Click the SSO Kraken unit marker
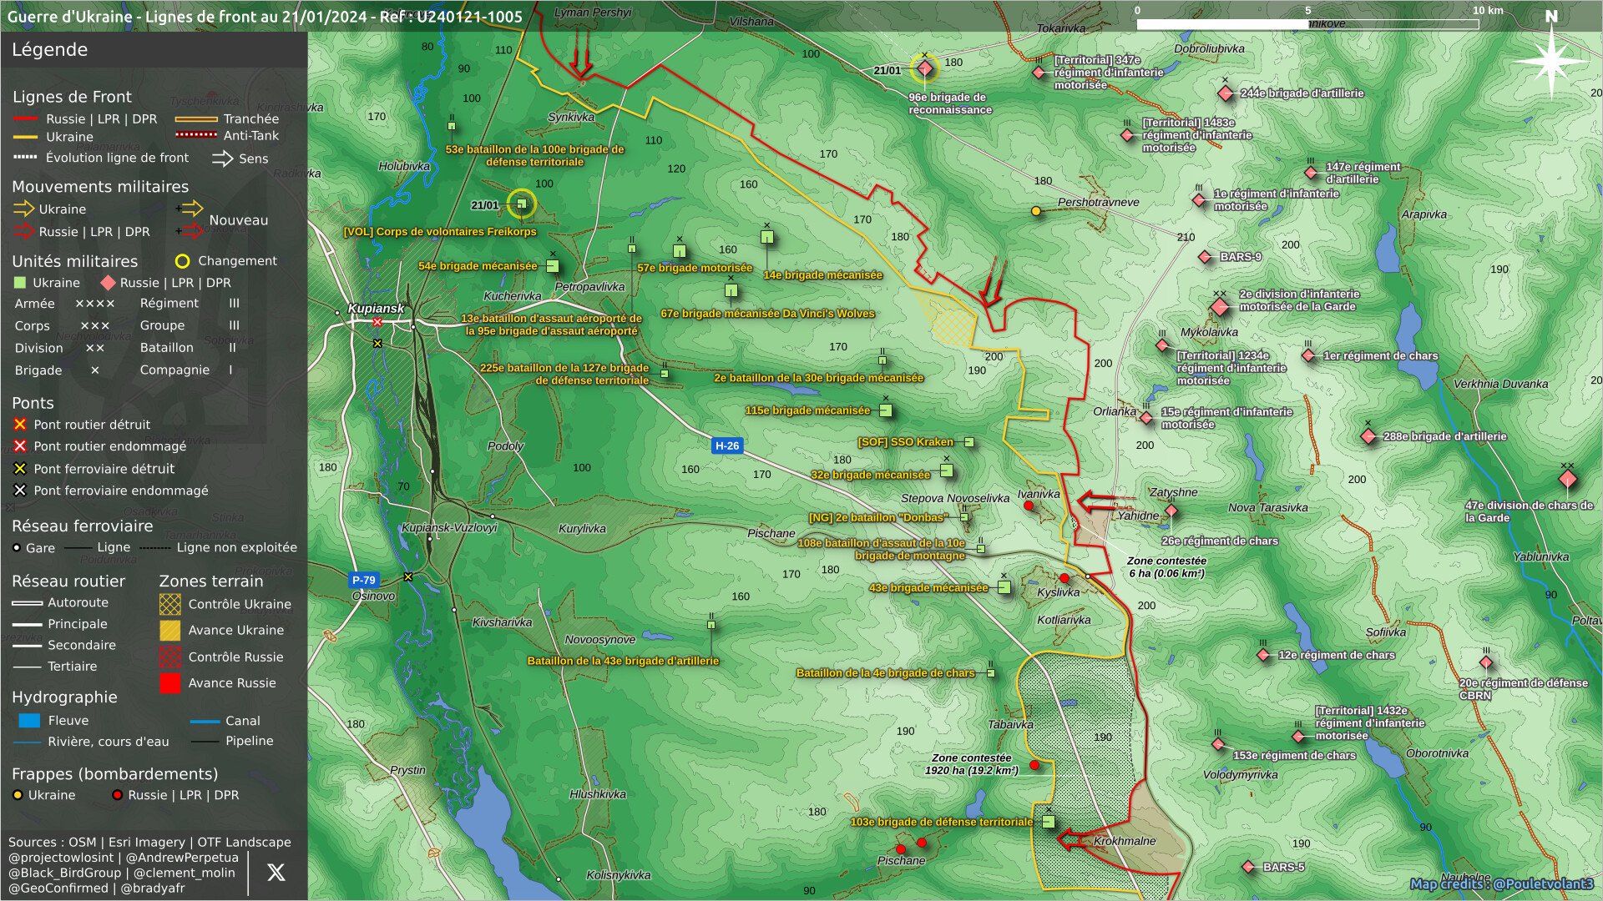 (x=969, y=442)
